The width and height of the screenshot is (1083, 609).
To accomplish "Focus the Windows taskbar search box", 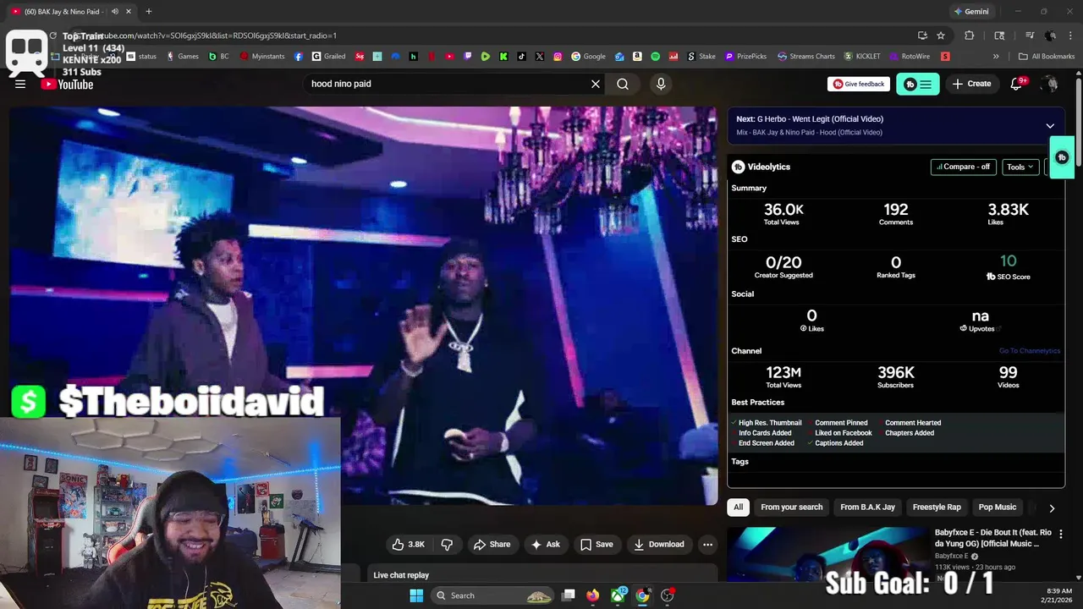I will 492,595.
